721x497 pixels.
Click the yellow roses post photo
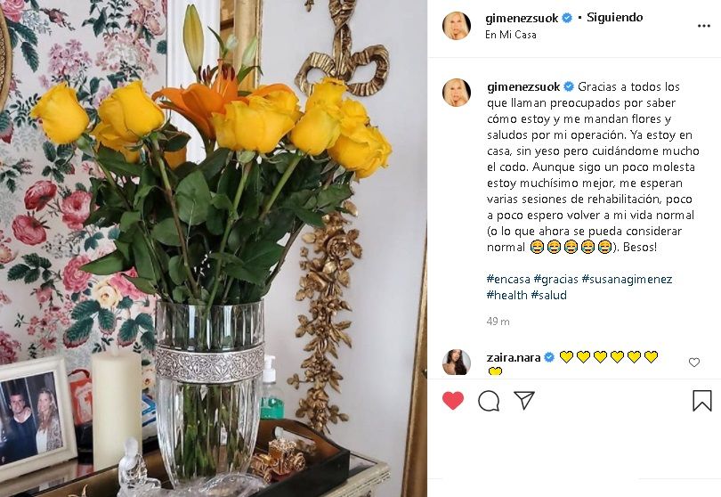pos(214,248)
